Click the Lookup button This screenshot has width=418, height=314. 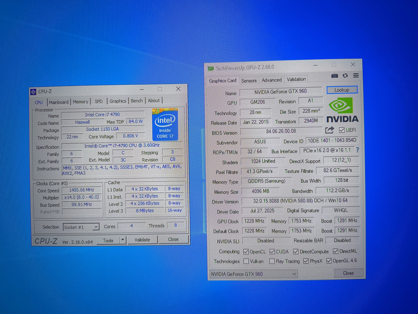click(x=342, y=90)
